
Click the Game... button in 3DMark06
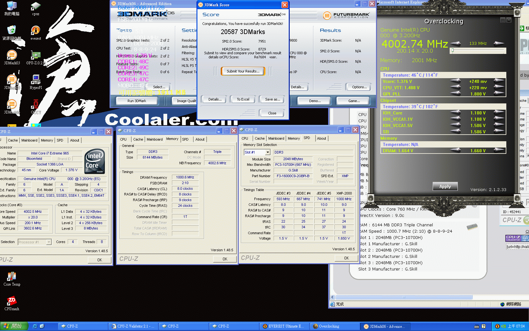pos(354,101)
